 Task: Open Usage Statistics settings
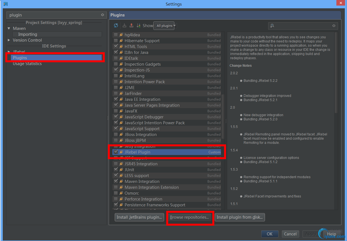(27, 64)
